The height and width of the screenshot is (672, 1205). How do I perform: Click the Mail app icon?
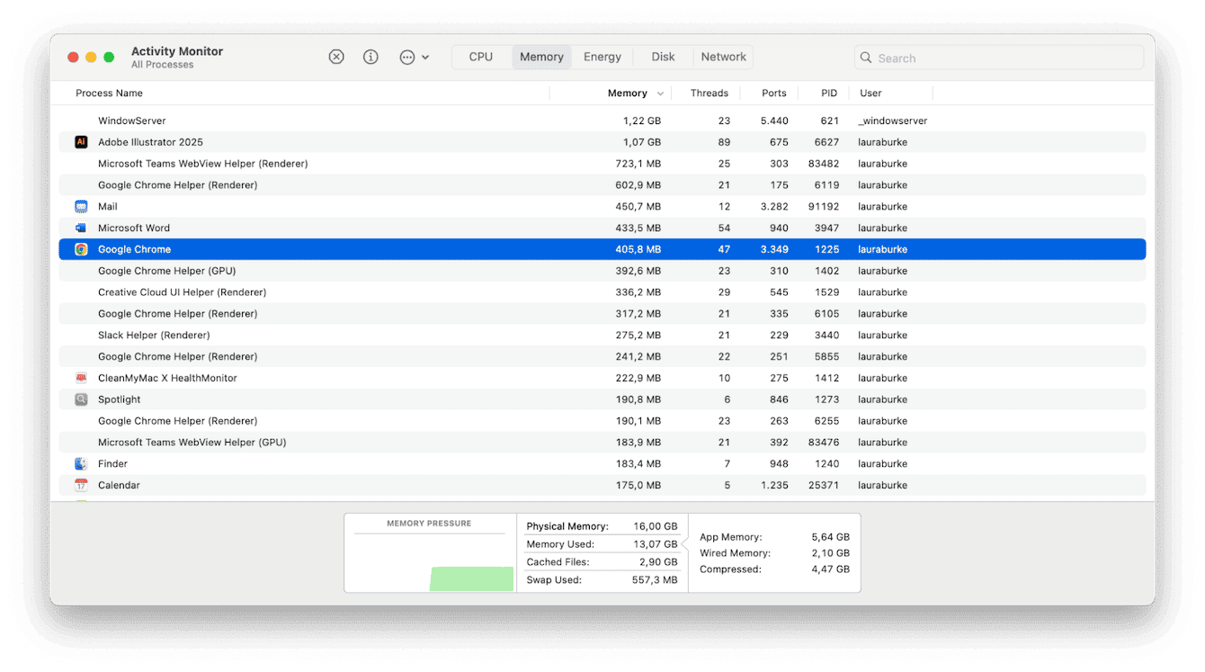[x=80, y=206]
